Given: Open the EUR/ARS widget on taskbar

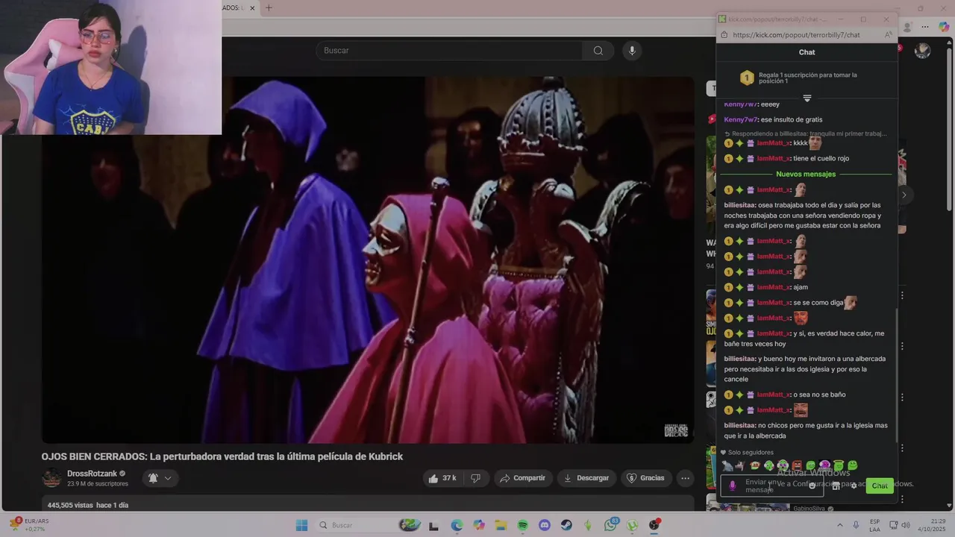Looking at the screenshot, I should (30, 525).
